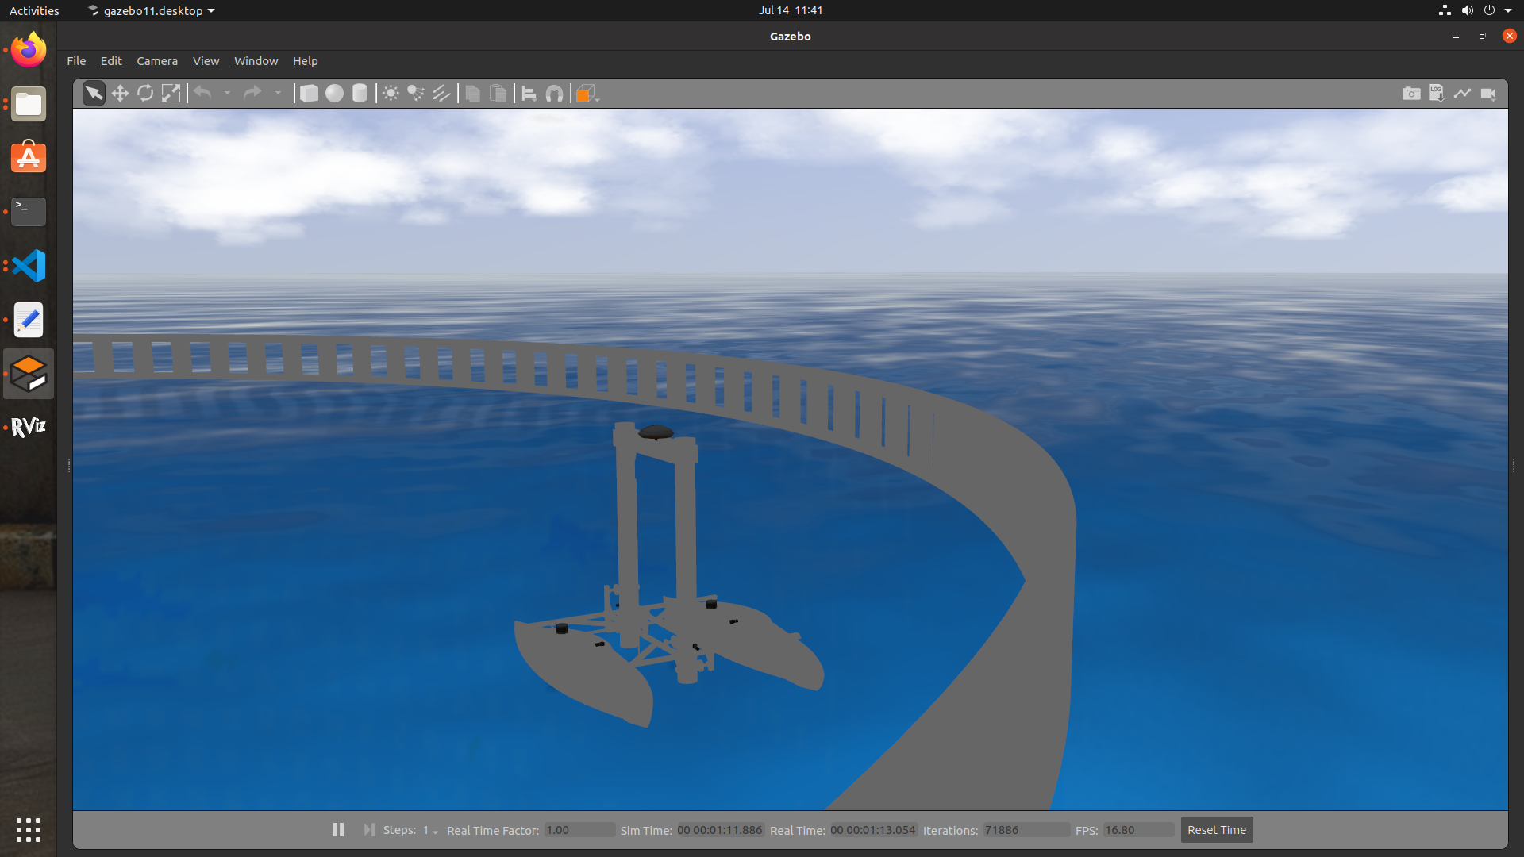
Task: Open the File menu
Action: click(76, 61)
